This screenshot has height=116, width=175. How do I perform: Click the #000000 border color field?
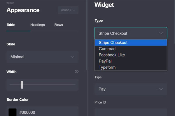coord(42,111)
